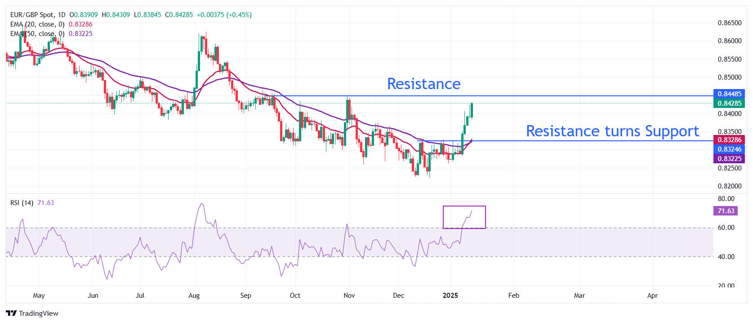753x323 pixels.
Task: Click the blue 0.84485 resistance price tag
Action: click(x=729, y=94)
